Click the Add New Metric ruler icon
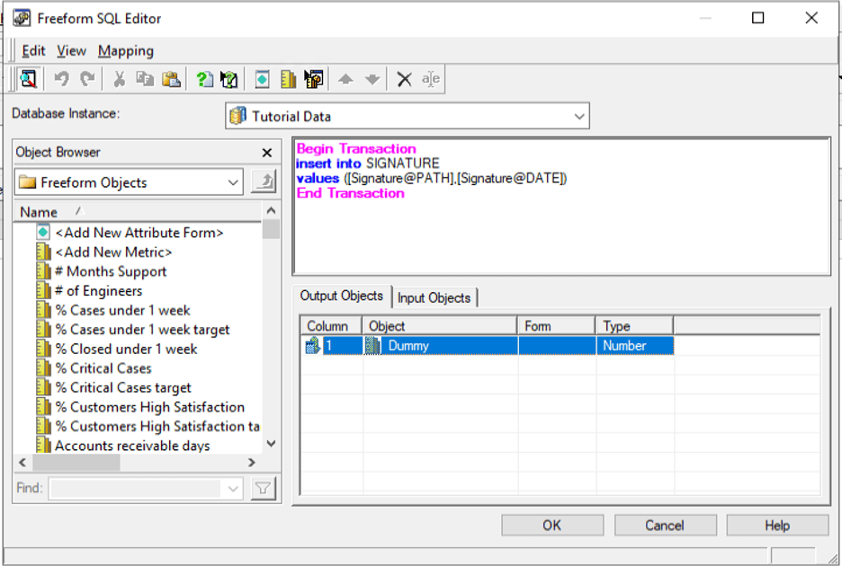Viewport: 842px width, 566px height. (x=288, y=79)
